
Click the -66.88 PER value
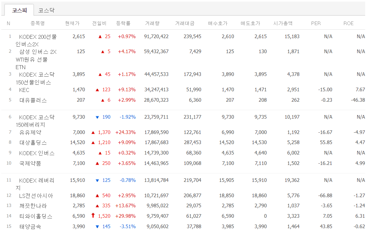[325, 196]
